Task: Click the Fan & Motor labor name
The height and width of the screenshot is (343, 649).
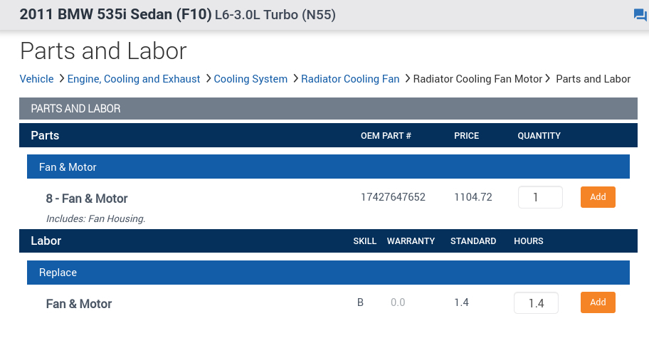Action: pyautogui.click(x=79, y=304)
